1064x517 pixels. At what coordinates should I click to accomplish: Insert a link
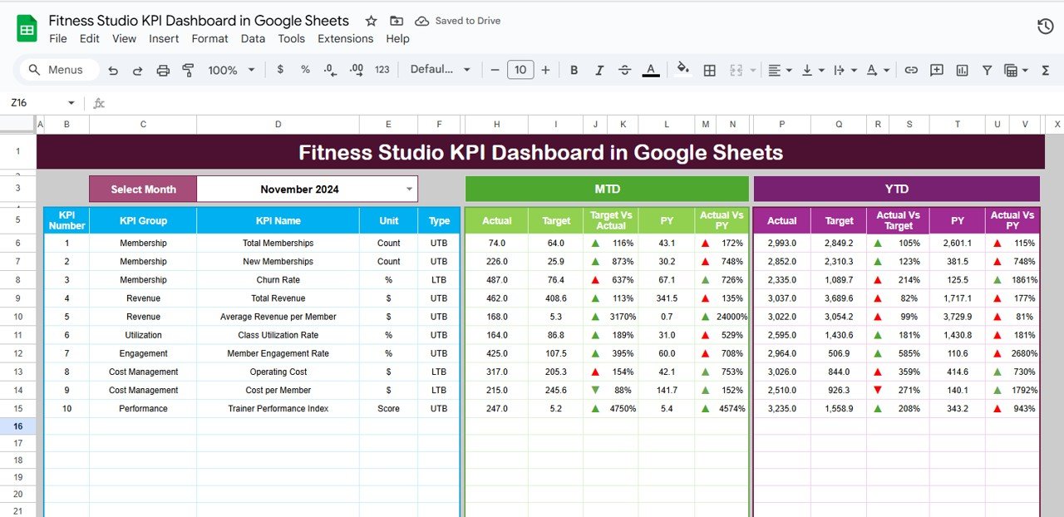click(911, 70)
